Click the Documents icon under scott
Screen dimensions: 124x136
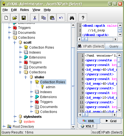tap(26, 67)
